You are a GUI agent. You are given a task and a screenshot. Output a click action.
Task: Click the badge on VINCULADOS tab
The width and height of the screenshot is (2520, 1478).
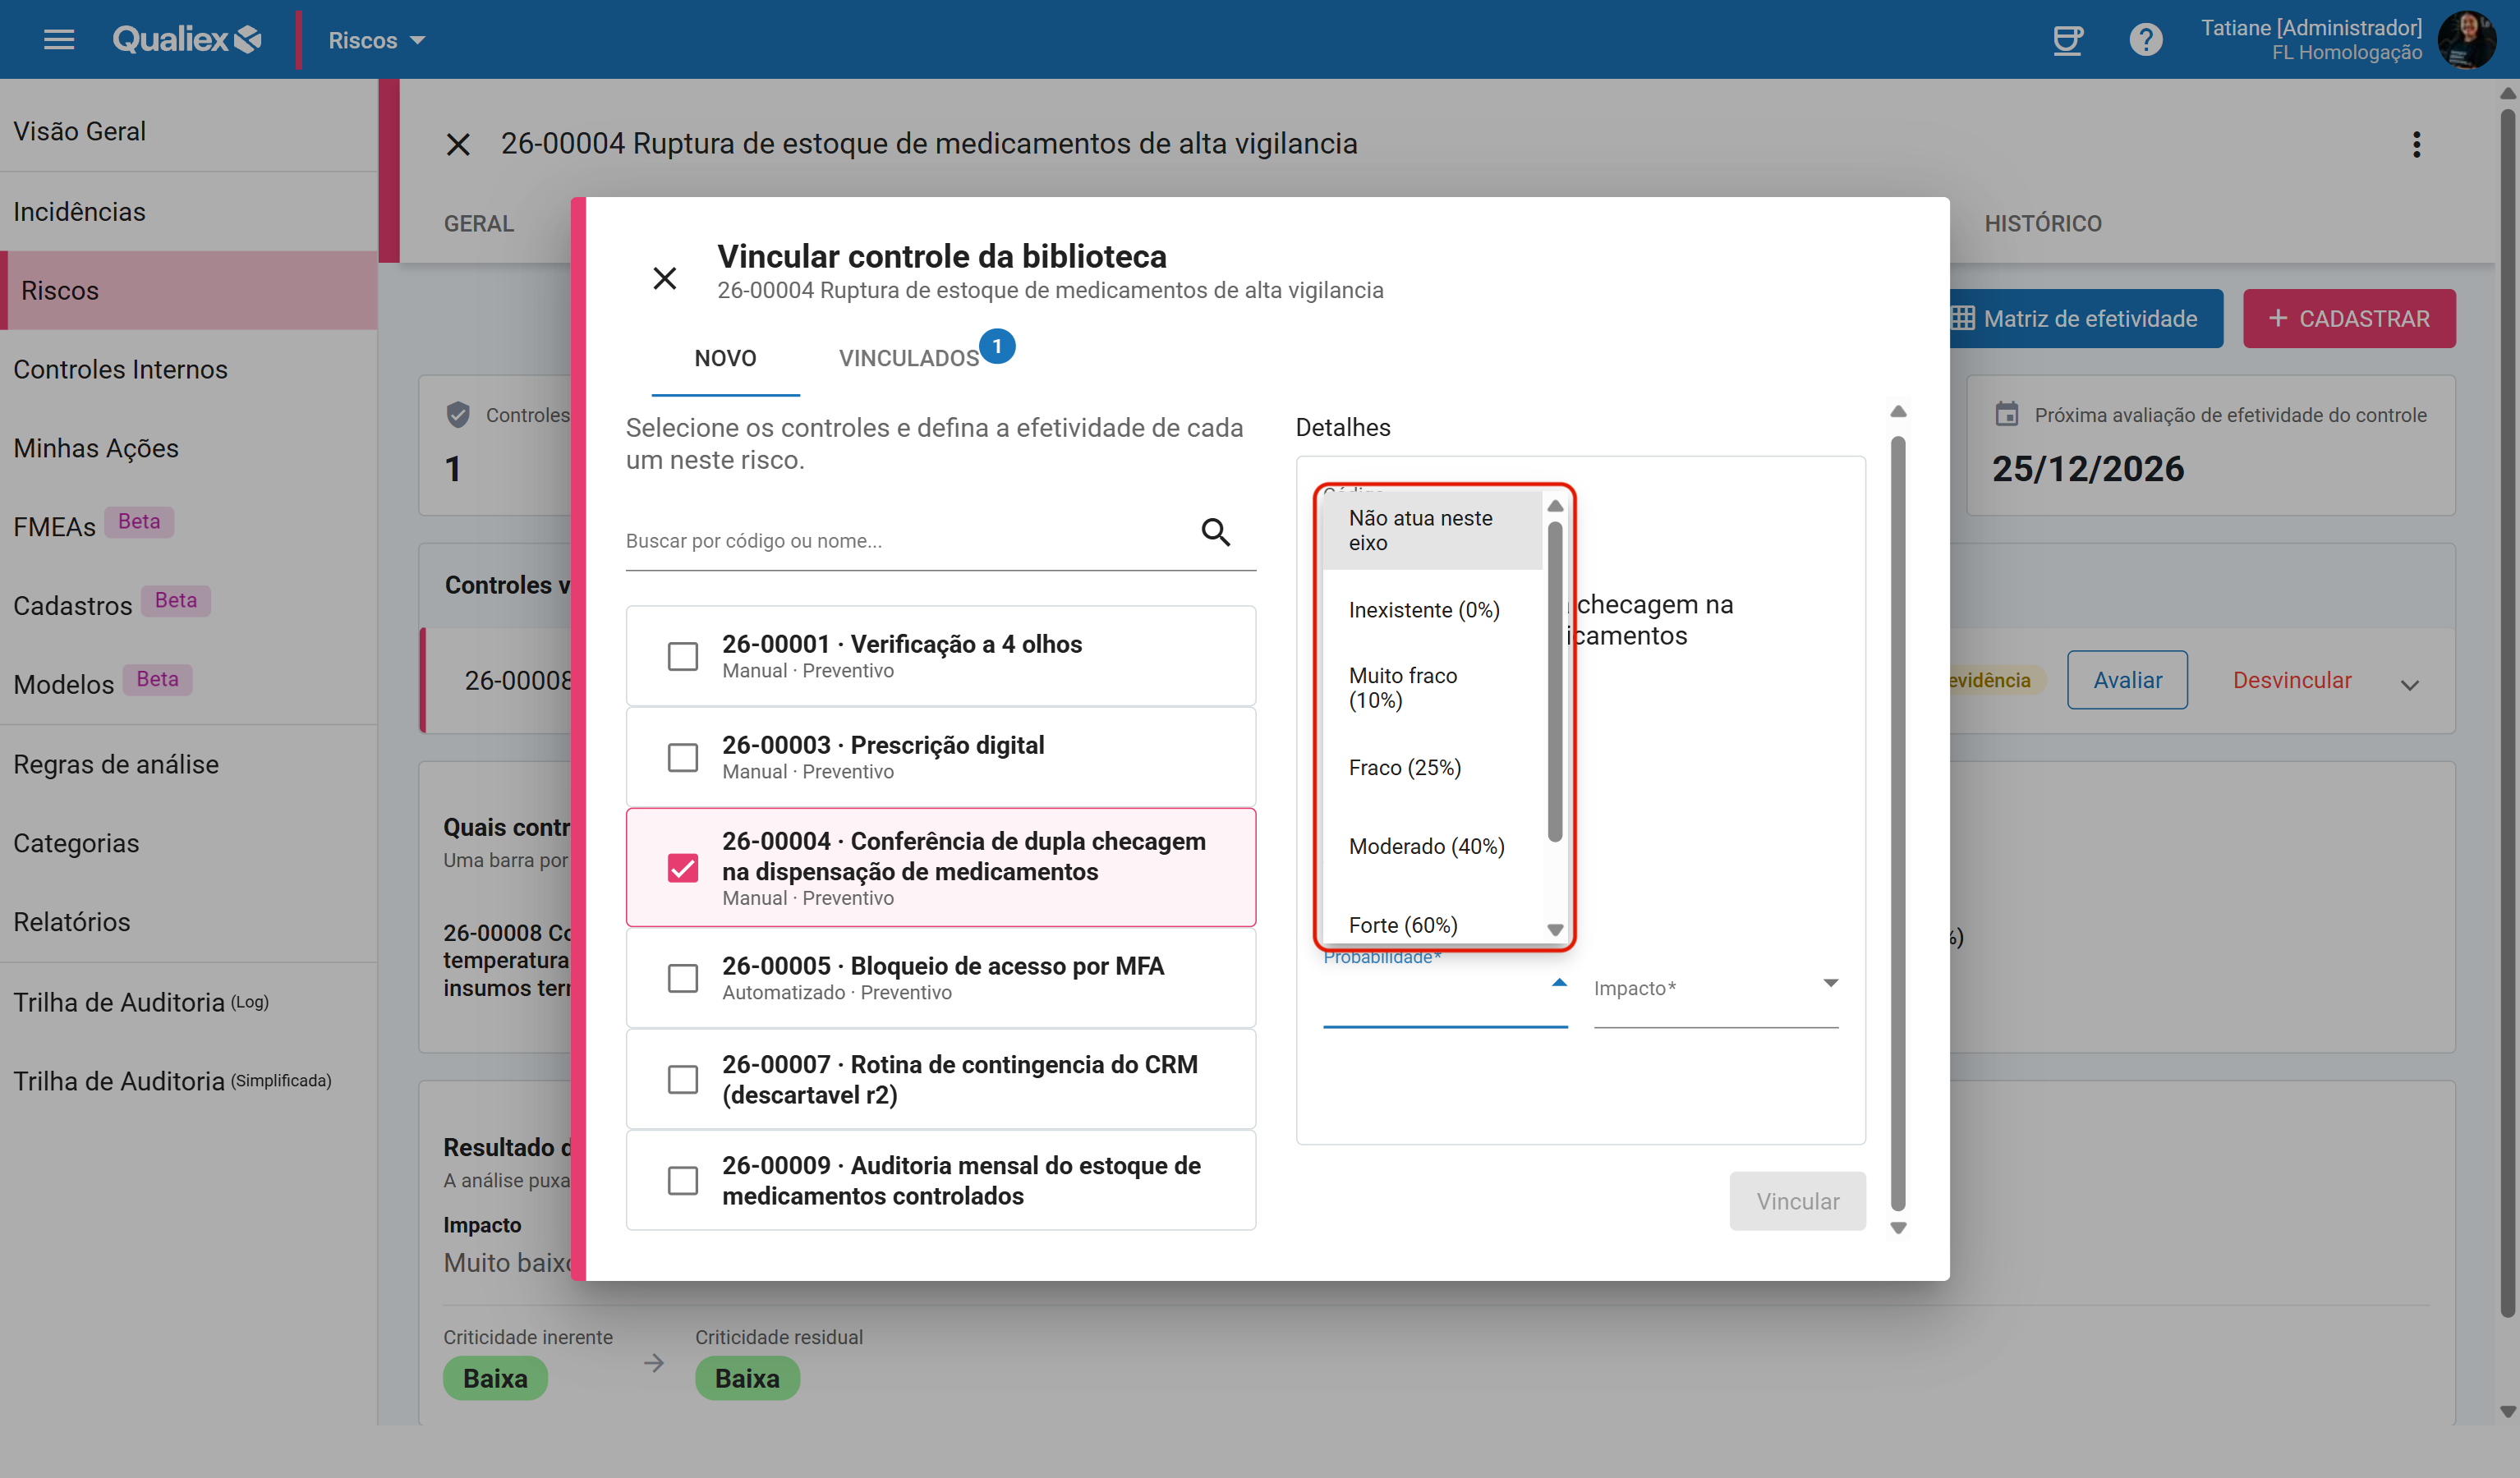tap(997, 346)
